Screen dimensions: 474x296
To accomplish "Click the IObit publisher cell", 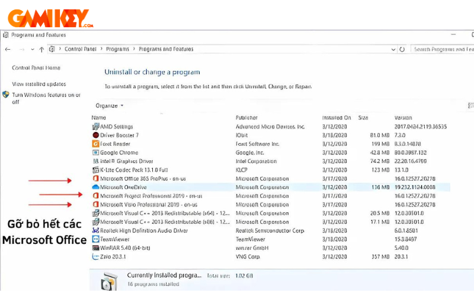I will coord(242,135).
